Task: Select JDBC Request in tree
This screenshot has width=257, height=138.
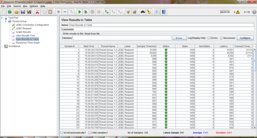Action: coord(23,29)
